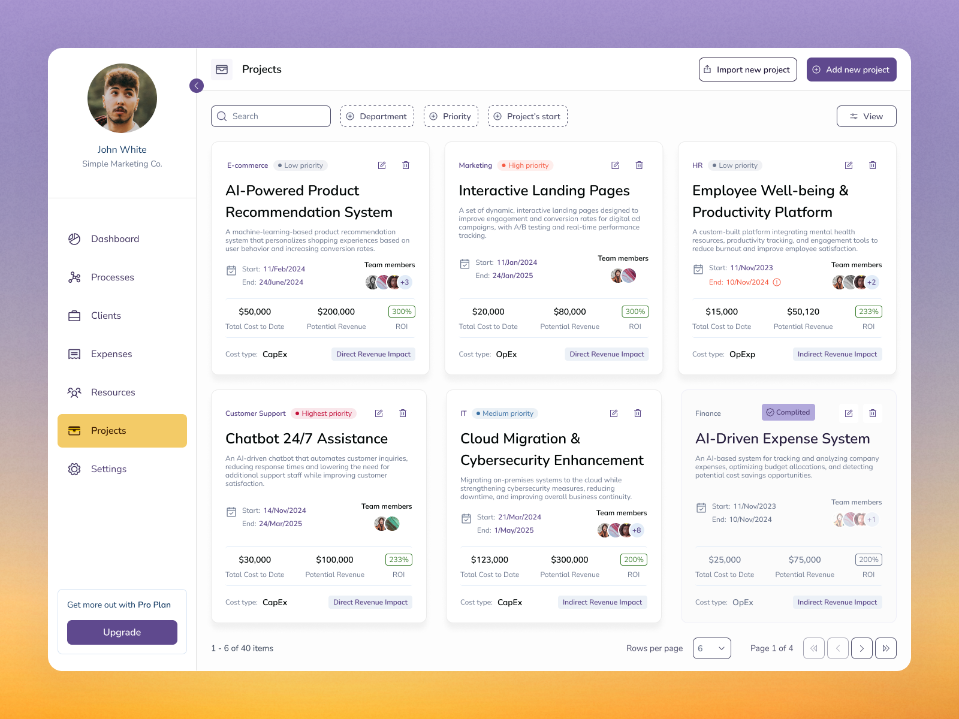Edit the Interactive Landing Pages project
The height and width of the screenshot is (719, 959).
(x=615, y=165)
